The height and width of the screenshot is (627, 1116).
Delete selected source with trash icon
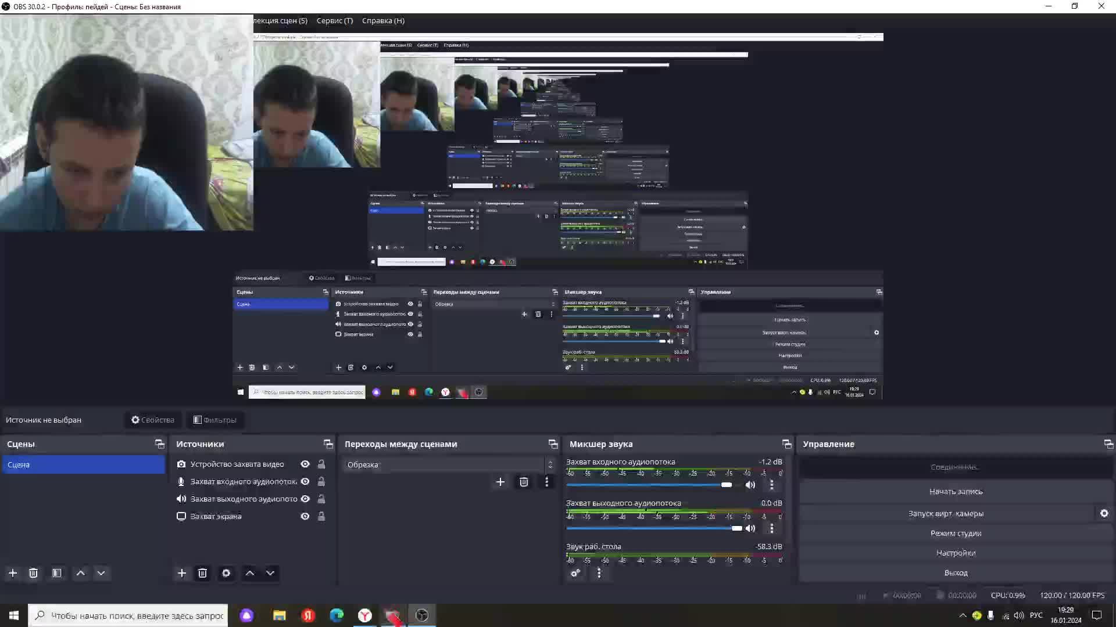[x=202, y=573]
